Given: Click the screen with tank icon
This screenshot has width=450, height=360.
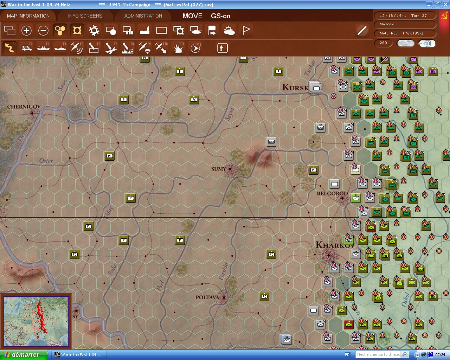Looking at the screenshot, I should tap(195, 31).
